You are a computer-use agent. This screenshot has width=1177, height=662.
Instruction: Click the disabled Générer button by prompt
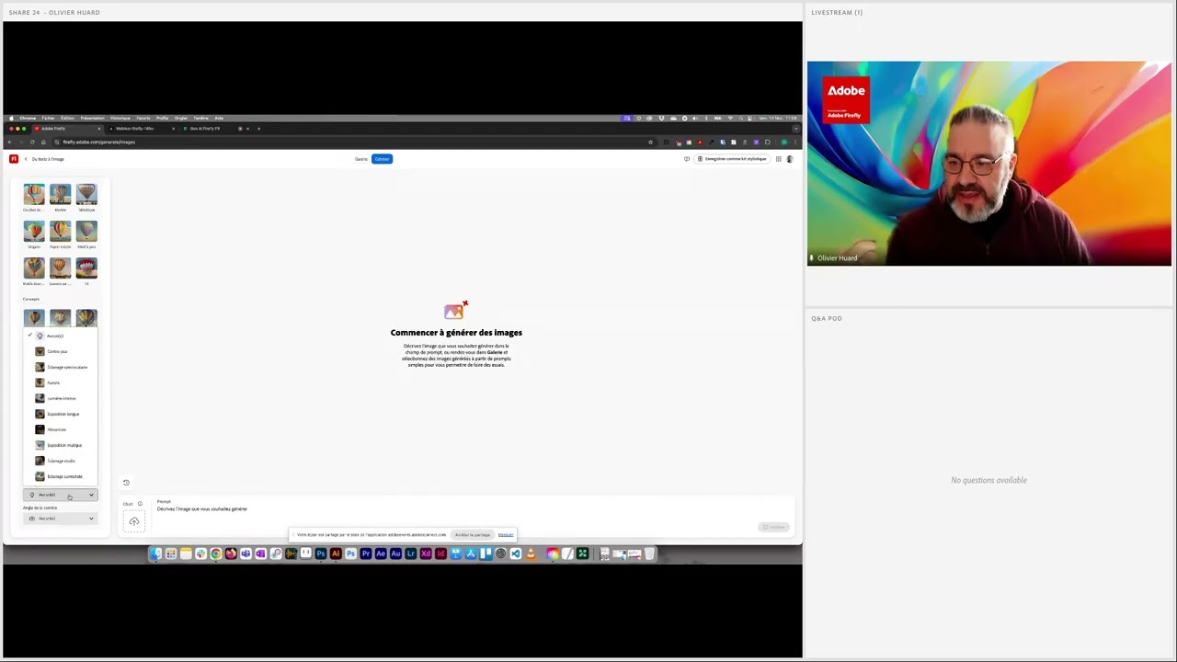(x=774, y=527)
